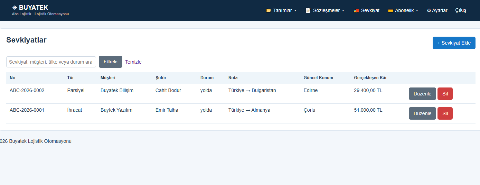
Task: Log out via Çıkış
Action: 461,11
